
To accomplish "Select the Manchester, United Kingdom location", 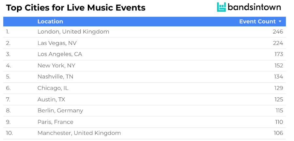I will (x=79, y=133).
